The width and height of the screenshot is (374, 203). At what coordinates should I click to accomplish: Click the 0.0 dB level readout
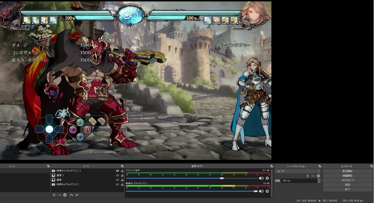(266, 183)
